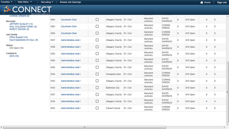229x129 pixels.
Task: Open Administrative Asst I job 1055
Action: [71, 54]
